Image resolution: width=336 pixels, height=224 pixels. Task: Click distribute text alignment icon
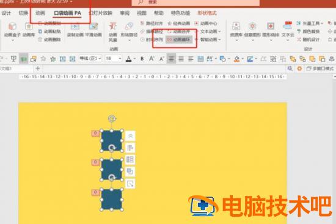[200, 59]
